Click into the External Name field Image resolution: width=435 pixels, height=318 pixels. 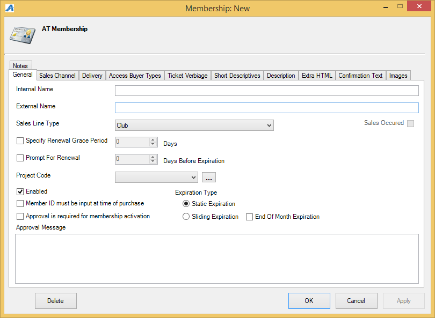point(267,108)
